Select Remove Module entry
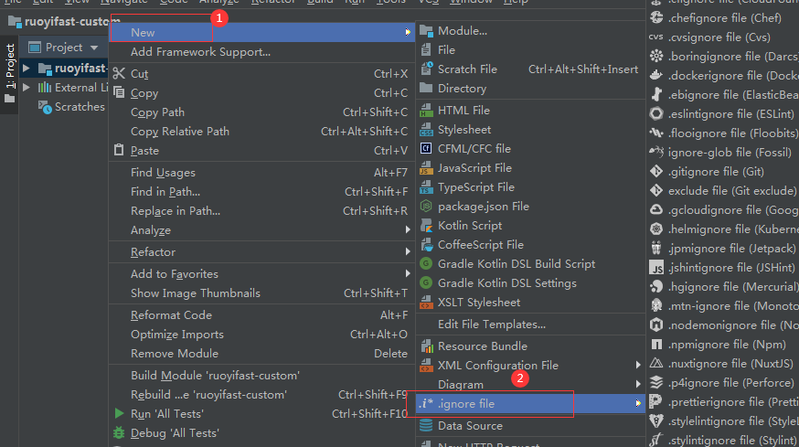799x447 pixels. 262,353
